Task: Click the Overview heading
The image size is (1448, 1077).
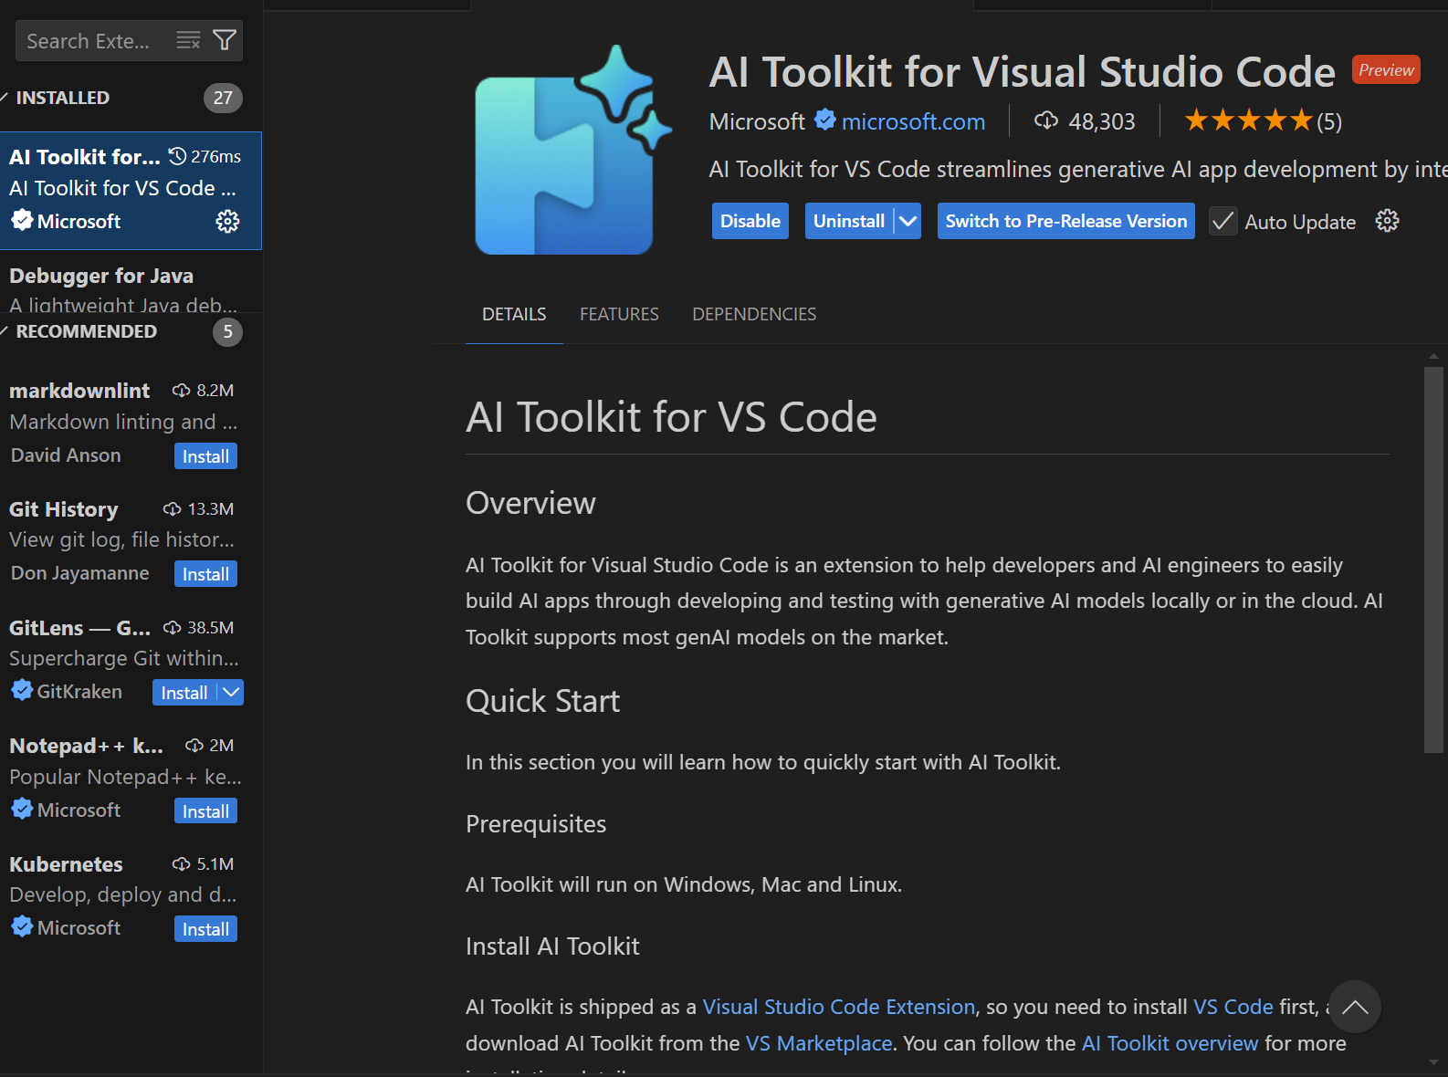Action: [x=530, y=503]
